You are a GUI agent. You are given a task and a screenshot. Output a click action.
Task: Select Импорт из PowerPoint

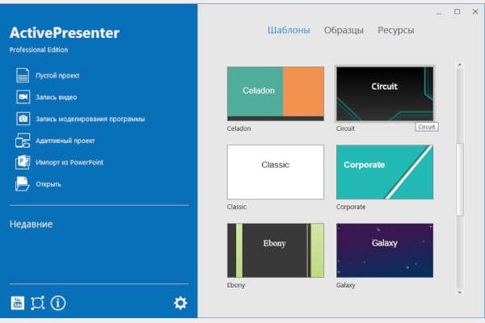70,162
